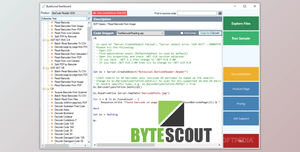Viewport: 300px width, 152px height.
Task: Click the Pricing button
Action: tap(241, 103)
